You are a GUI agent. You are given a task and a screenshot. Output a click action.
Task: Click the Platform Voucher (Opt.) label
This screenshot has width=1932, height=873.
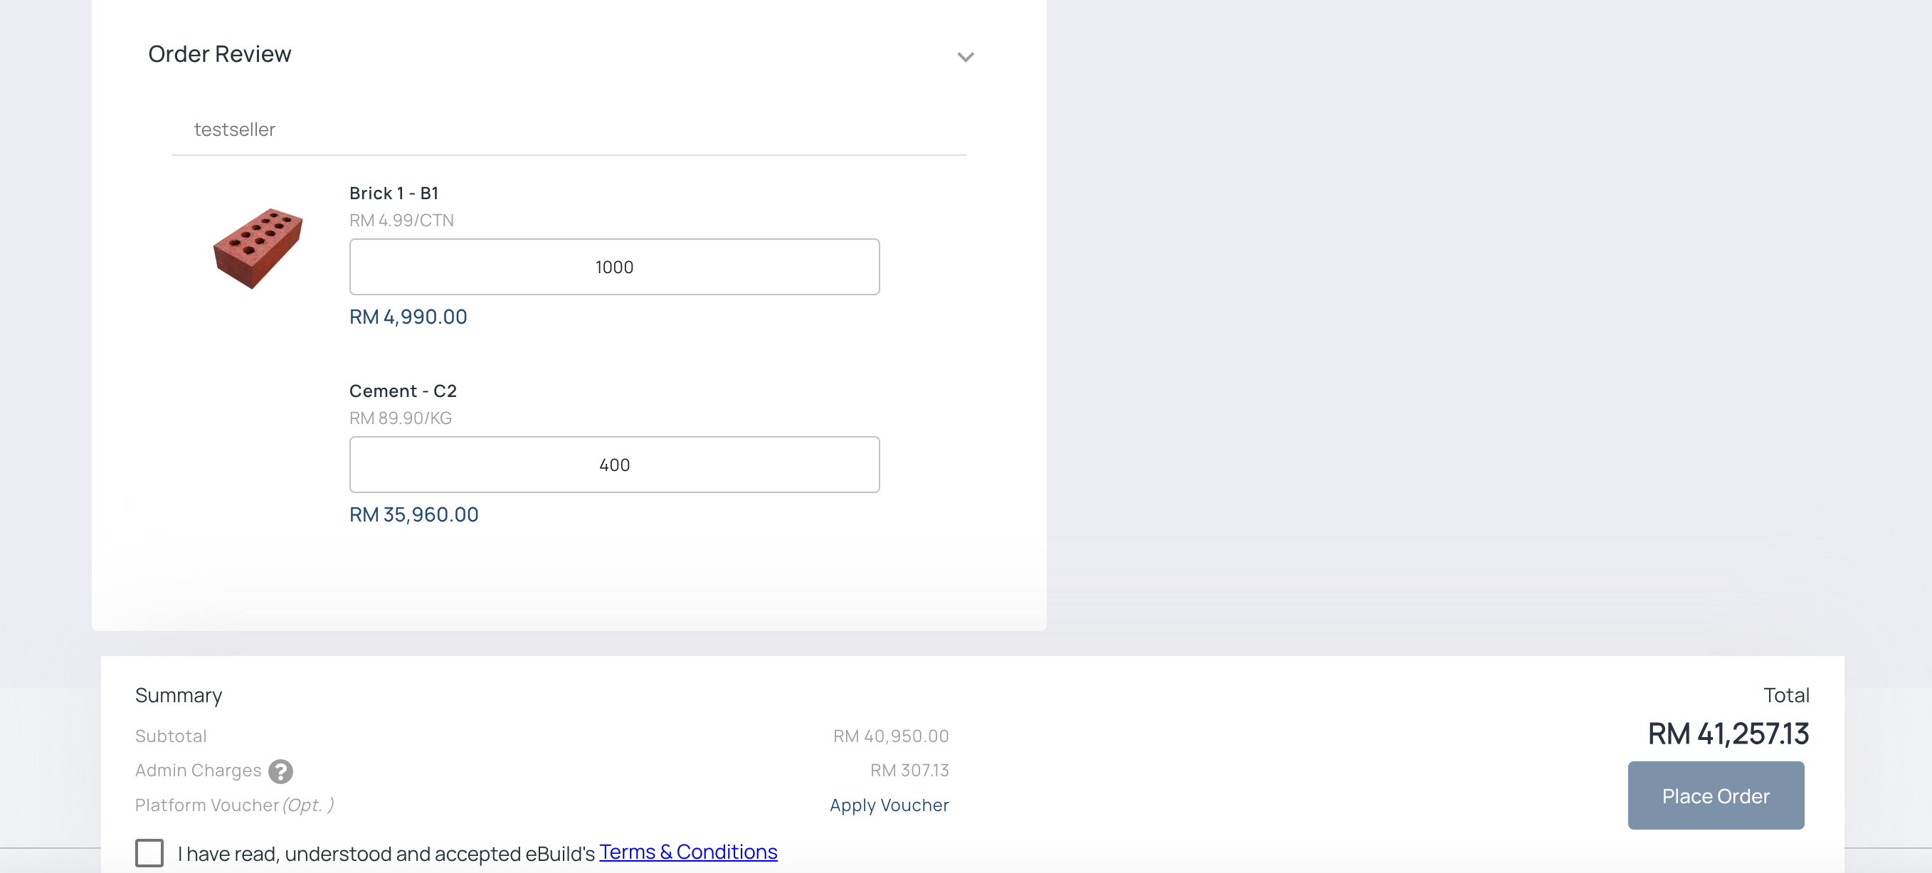234,805
